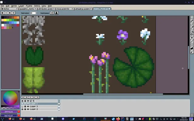
Task: Click the background color warning icon
Action: click(x=19, y=116)
